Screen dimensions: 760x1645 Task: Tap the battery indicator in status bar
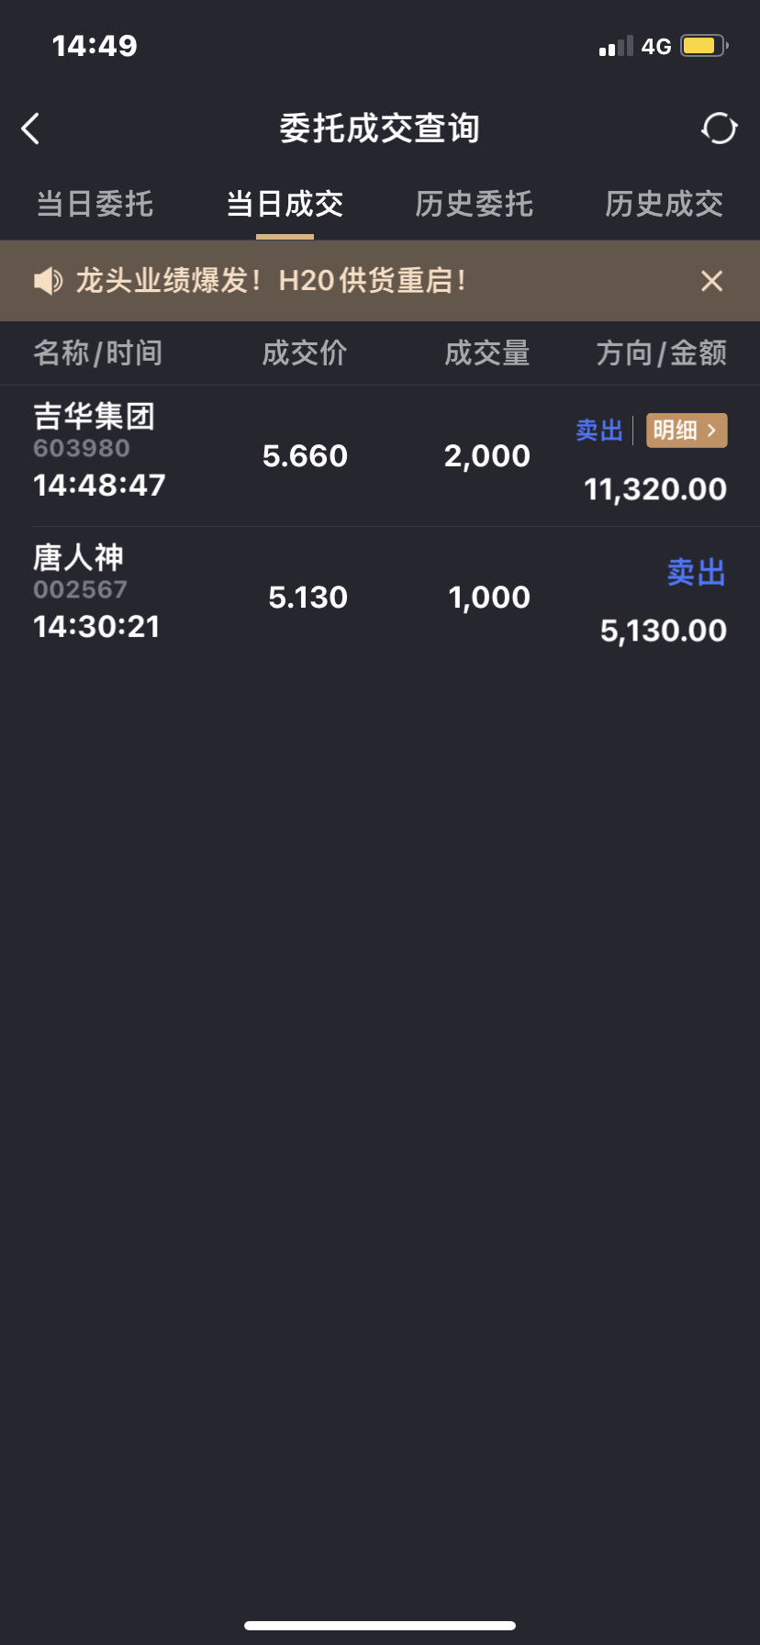tap(704, 46)
